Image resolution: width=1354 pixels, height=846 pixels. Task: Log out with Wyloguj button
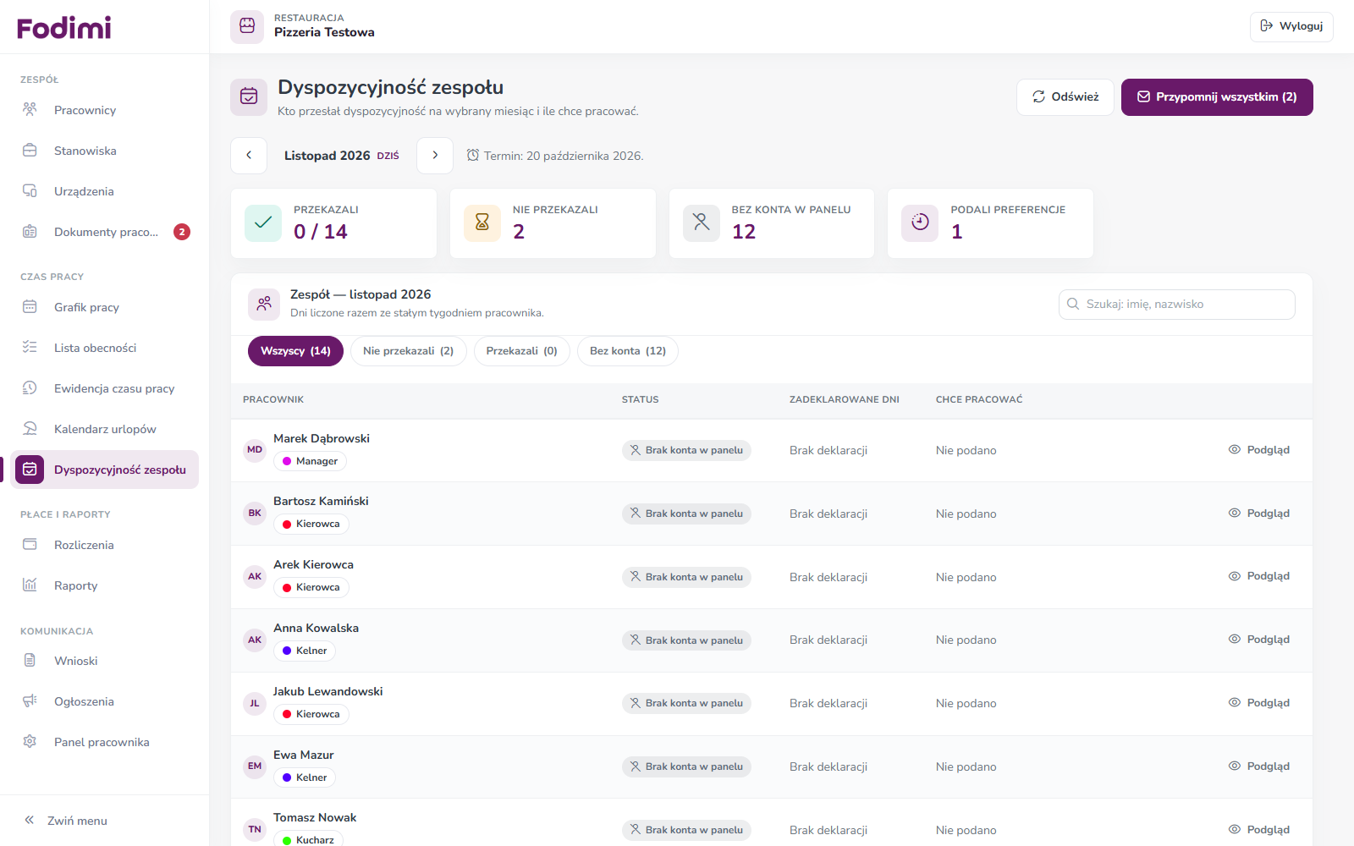click(1291, 26)
